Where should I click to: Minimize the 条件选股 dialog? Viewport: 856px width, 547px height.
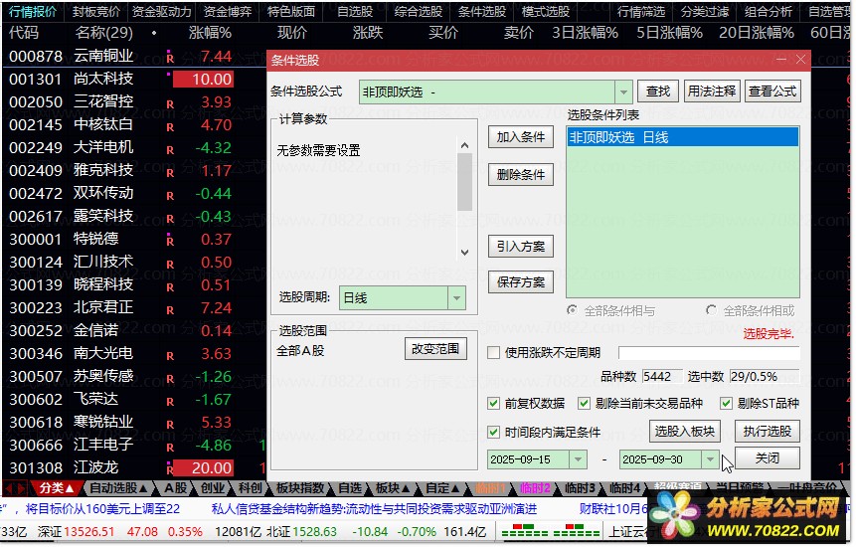781,59
